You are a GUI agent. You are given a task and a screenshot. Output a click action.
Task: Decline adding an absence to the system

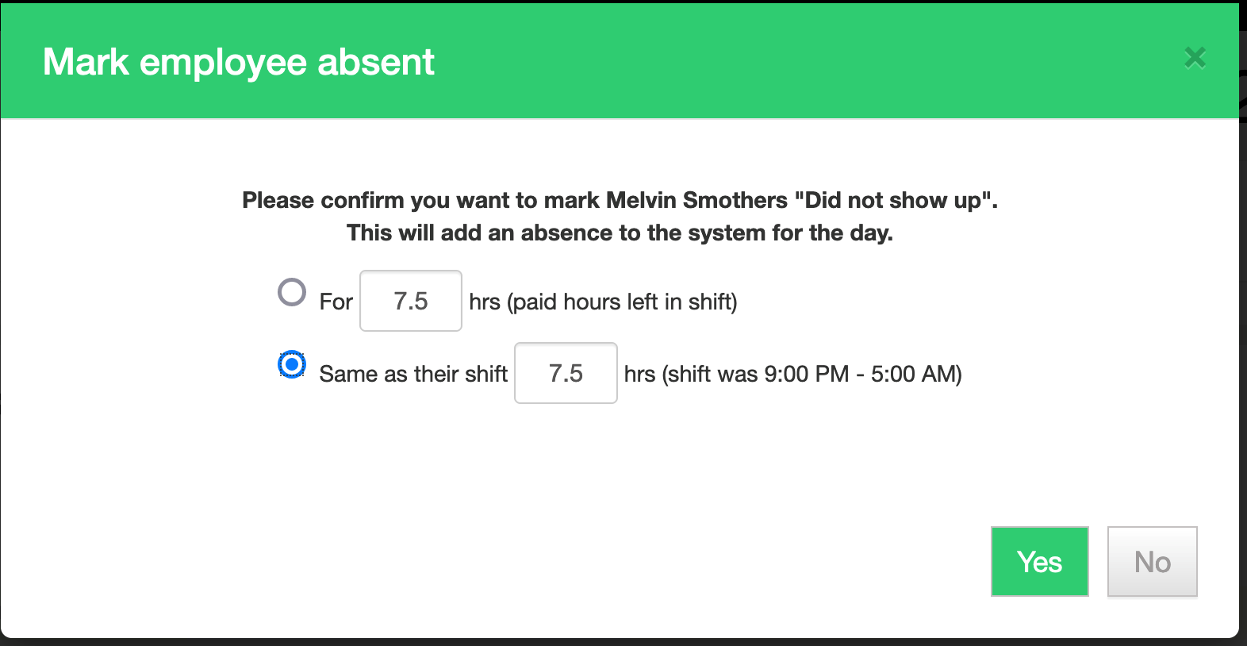[x=1152, y=562]
